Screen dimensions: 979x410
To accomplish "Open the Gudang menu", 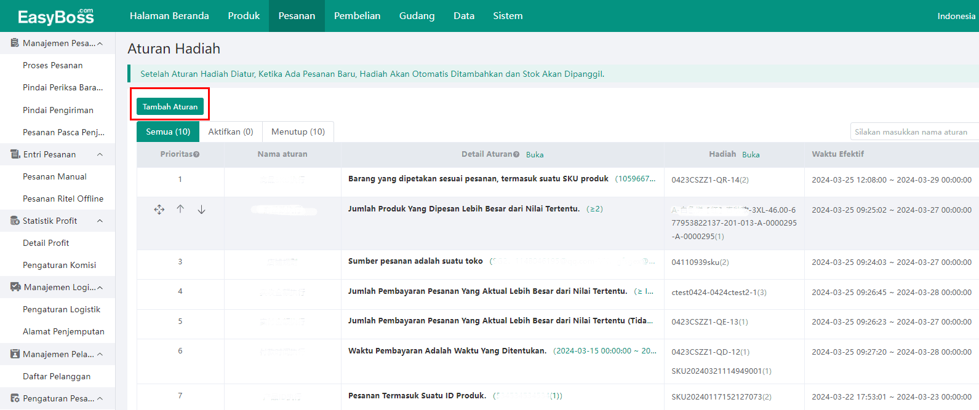I will pos(417,16).
